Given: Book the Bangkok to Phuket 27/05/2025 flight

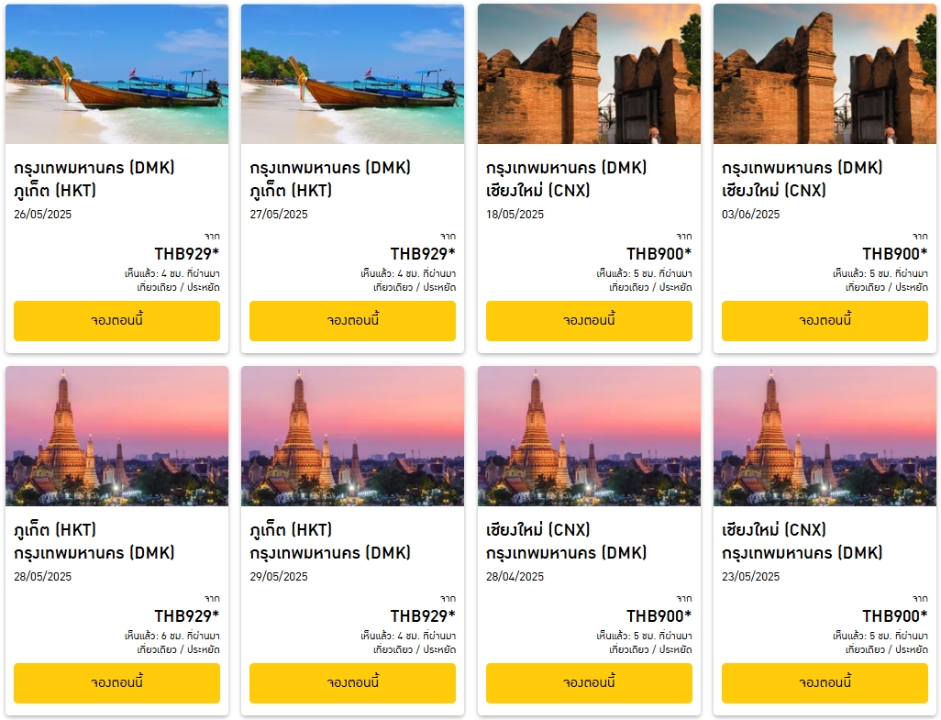Looking at the screenshot, I should tap(352, 321).
